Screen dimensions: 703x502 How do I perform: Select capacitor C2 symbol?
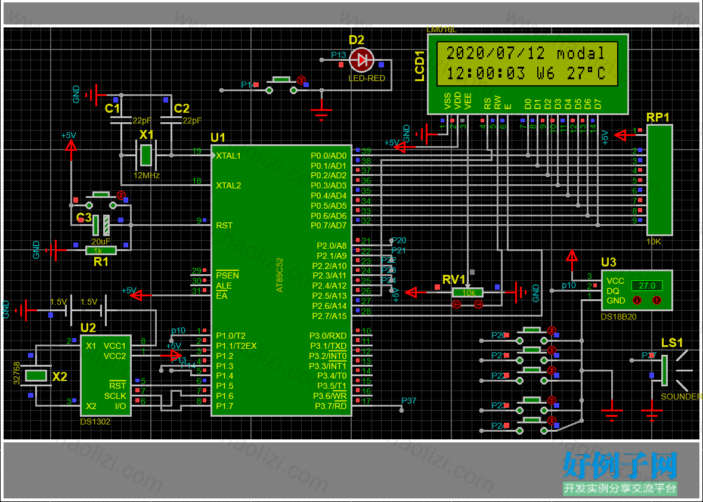pyautogui.click(x=171, y=120)
